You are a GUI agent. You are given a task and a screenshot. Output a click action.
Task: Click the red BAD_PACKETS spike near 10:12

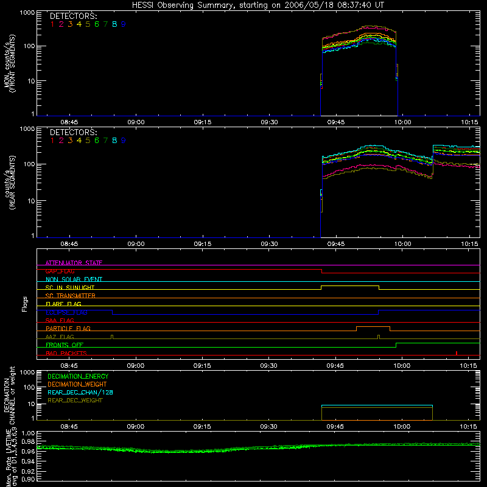456,353
